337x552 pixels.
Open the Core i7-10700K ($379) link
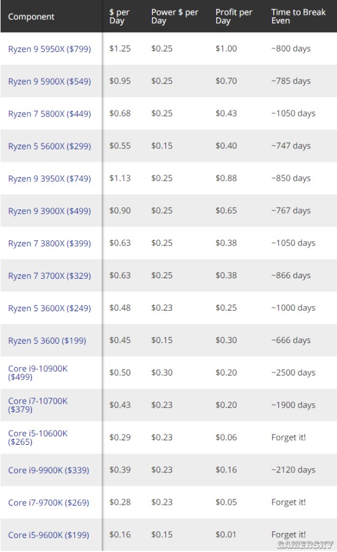point(37,405)
